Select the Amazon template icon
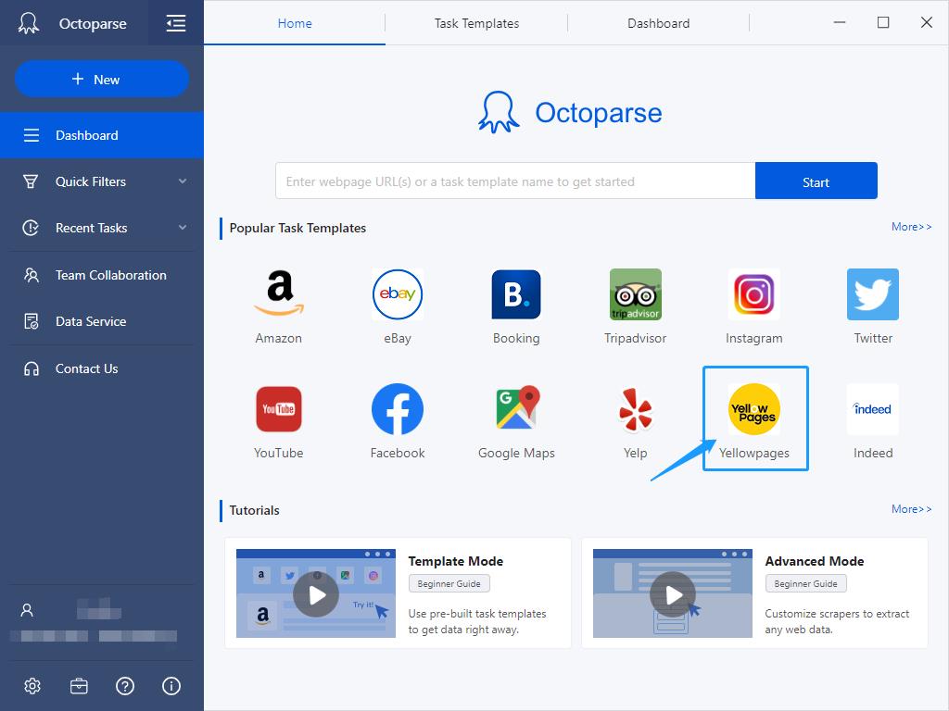Screen dimensions: 949x711 (x=278, y=293)
